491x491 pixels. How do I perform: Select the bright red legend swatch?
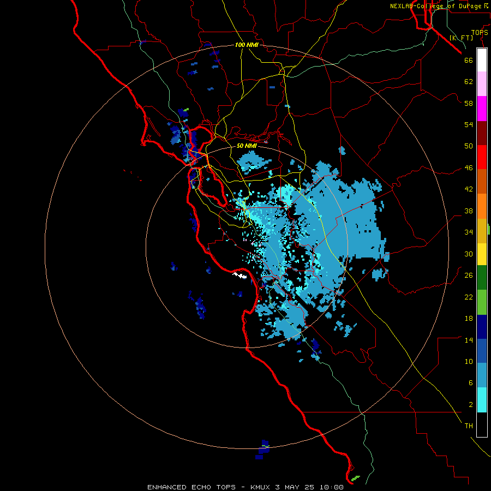click(x=482, y=157)
